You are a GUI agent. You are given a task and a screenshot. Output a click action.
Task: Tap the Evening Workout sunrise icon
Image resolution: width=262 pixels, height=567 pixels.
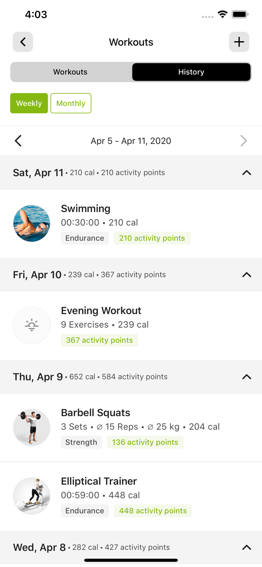[32, 325]
